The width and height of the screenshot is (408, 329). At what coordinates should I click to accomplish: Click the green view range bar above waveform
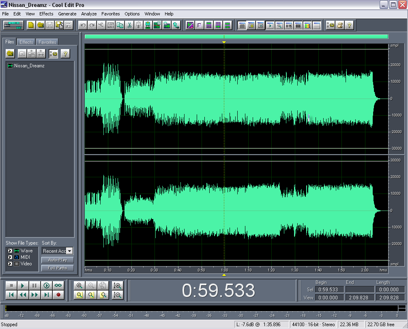point(236,37)
